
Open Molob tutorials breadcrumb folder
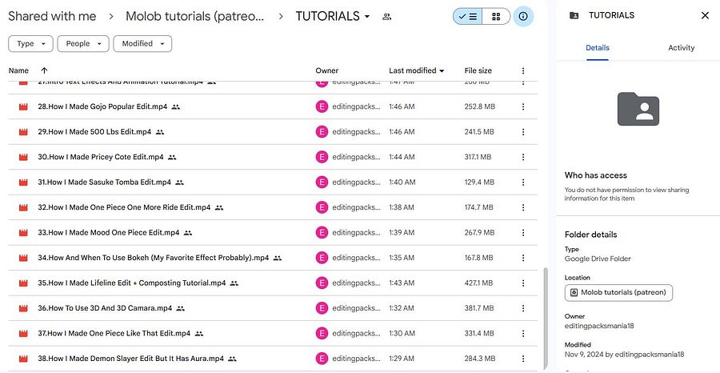[194, 16]
